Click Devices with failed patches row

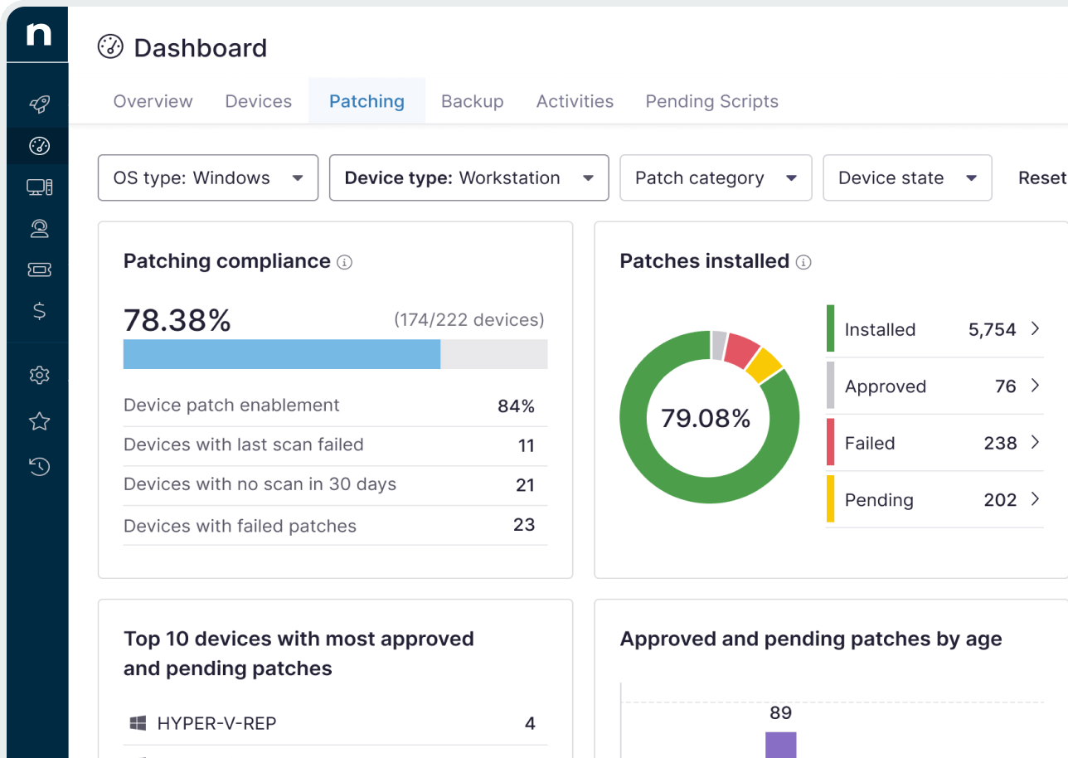pos(335,525)
